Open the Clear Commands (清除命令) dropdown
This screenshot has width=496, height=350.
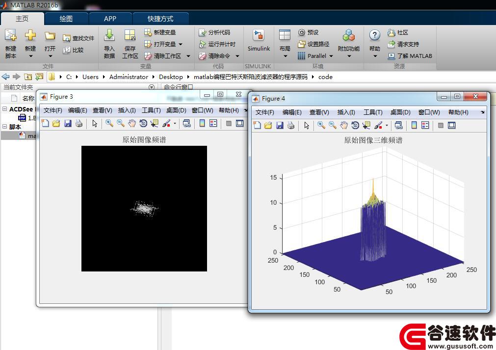[x=237, y=56]
